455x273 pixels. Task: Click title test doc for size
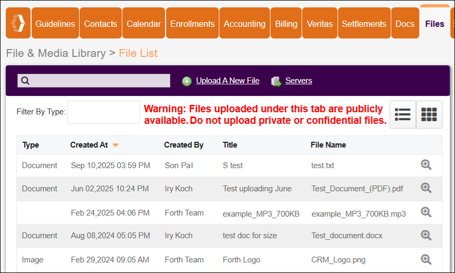pos(250,236)
